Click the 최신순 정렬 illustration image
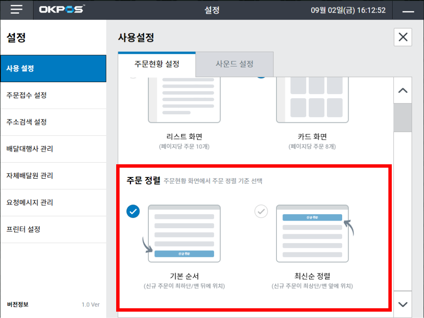The image size is (424, 318). pyautogui.click(x=312, y=233)
